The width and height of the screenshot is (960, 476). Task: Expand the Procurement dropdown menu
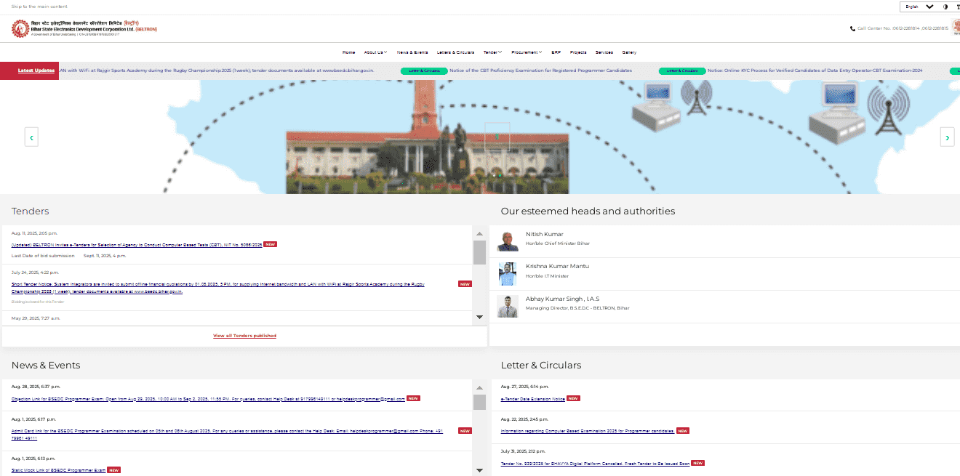coord(525,52)
